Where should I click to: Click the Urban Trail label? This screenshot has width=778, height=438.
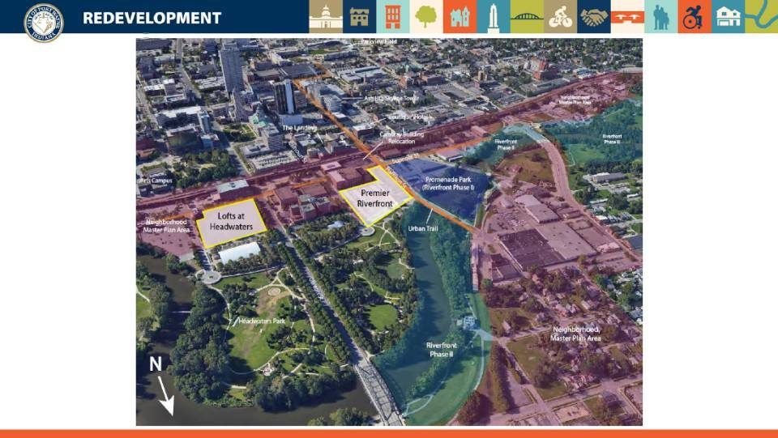pos(425,228)
